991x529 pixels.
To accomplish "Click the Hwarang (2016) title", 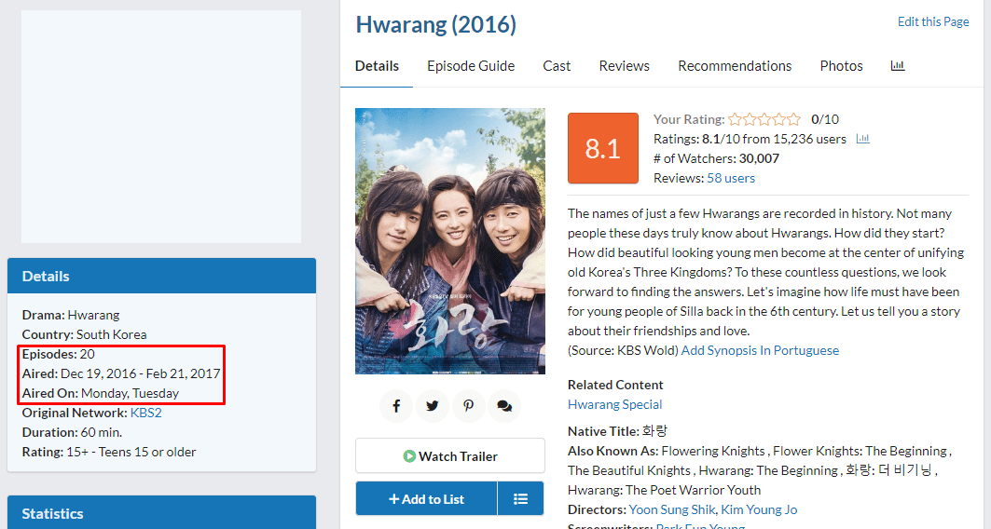I will coord(436,24).
